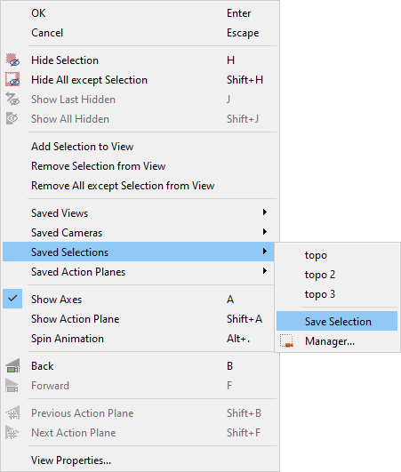The width and height of the screenshot is (401, 472).
Task: Expand the Saved Cameras submenu arrow
Action: 265,232
